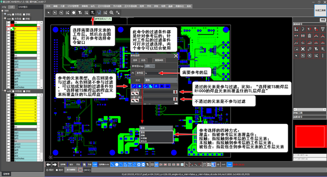This screenshot has height=177, width=327.
Task: Click dropdown triangle on edit layer tl
Action: pos(35,101)
